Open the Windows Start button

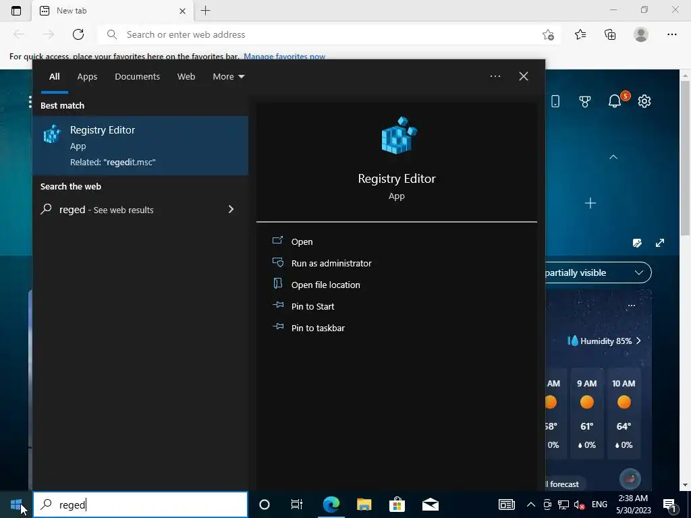tap(16, 505)
